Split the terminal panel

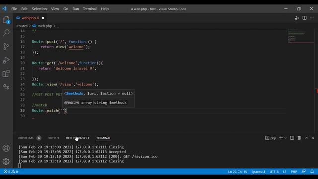[292, 138]
